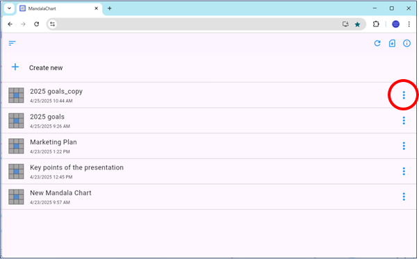
Task: Click the site settings icon in address bar
Action: click(x=52, y=24)
